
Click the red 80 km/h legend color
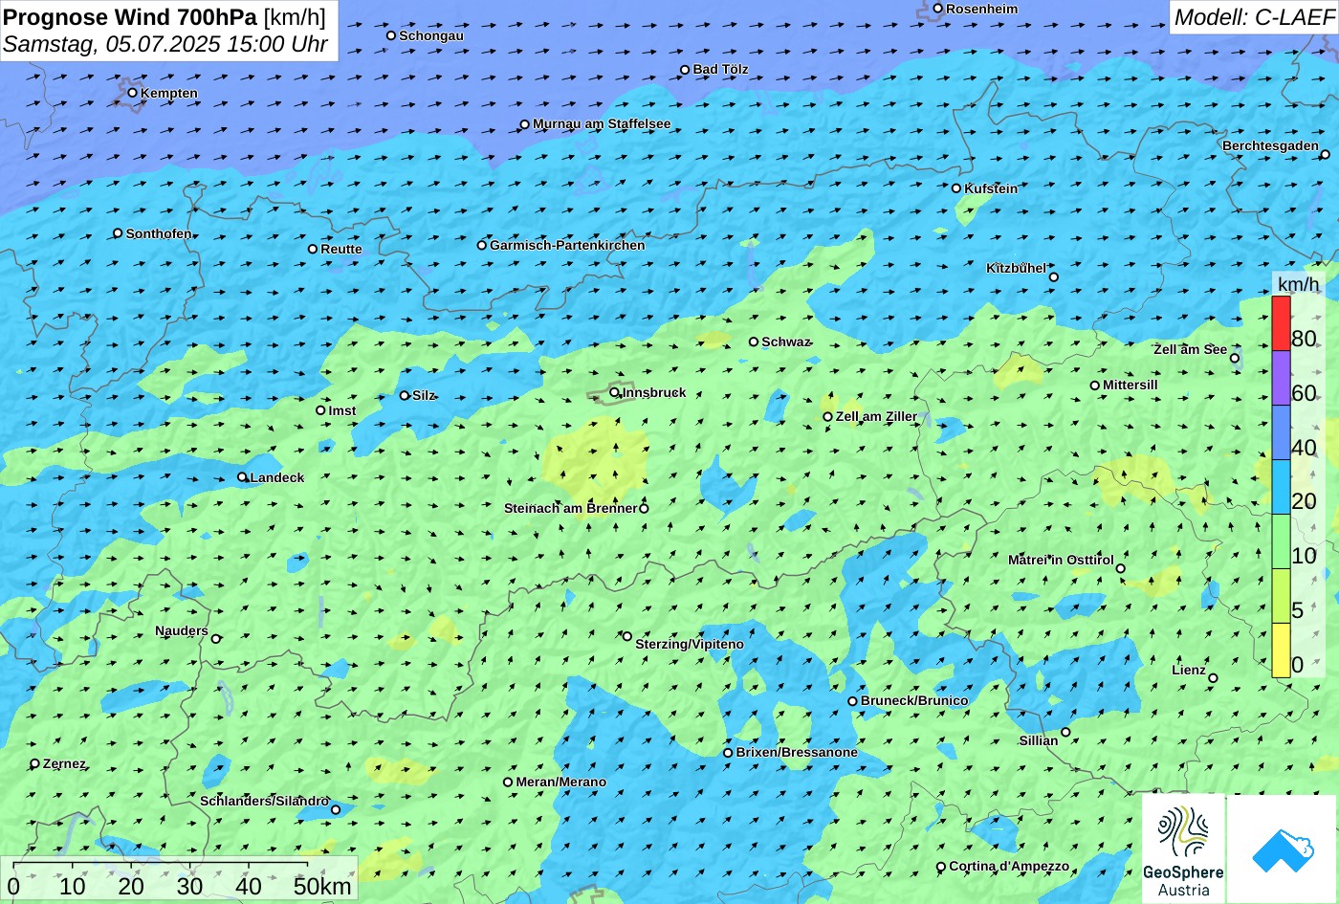pos(1281,323)
